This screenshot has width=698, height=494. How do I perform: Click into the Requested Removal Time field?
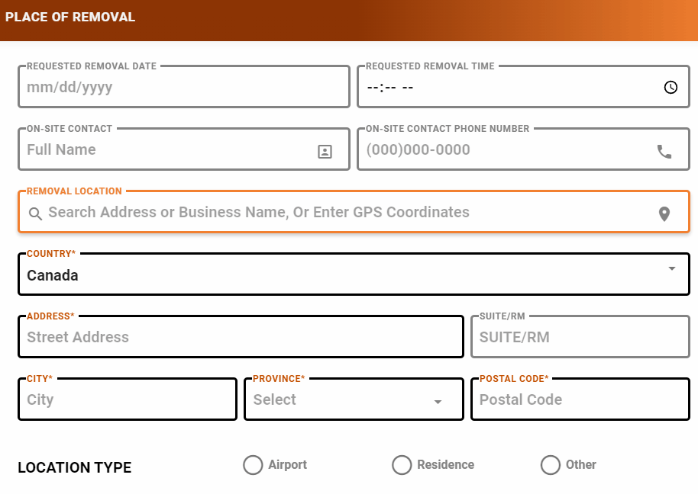click(504, 88)
